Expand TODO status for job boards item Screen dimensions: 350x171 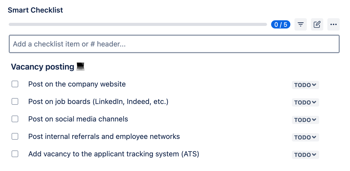(305, 102)
